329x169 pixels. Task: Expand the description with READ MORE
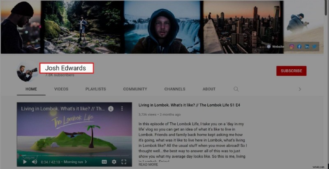point(148,164)
